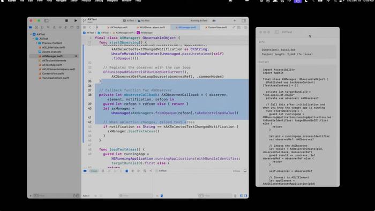Toggle sidebar in AXTest app window
The height and width of the screenshot is (211, 375).
coord(277,32)
